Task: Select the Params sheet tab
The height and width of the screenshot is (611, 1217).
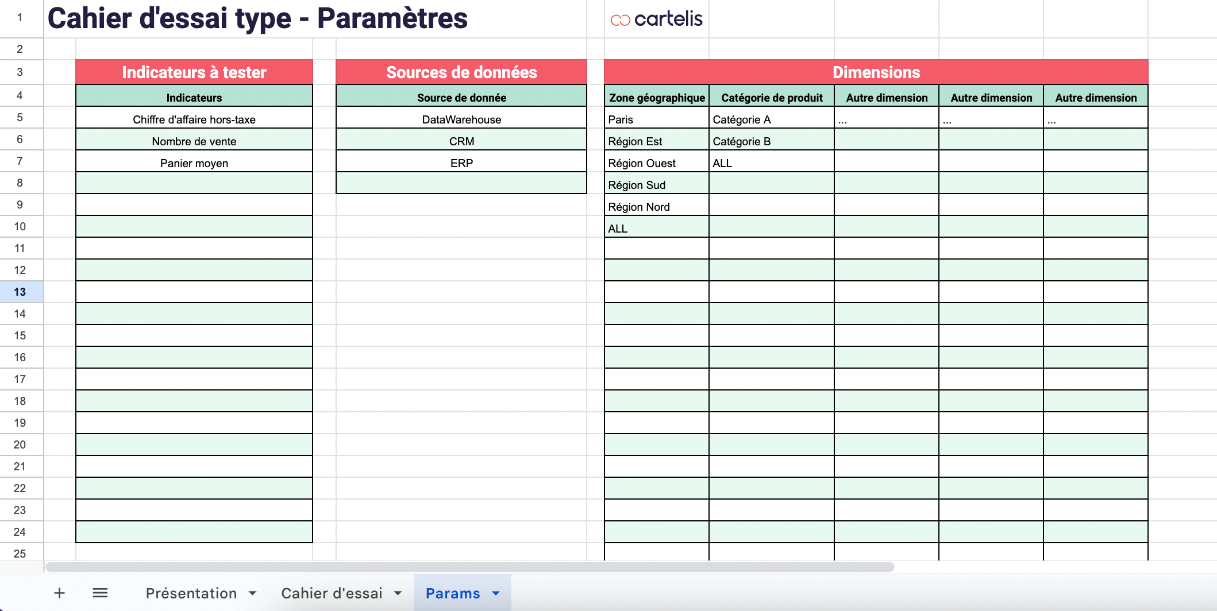Action: click(453, 593)
